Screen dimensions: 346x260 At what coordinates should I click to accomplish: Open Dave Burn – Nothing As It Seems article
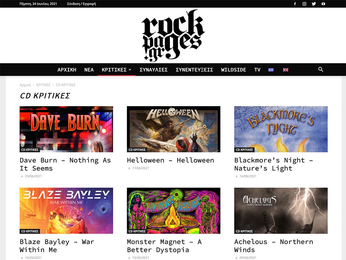point(65,164)
